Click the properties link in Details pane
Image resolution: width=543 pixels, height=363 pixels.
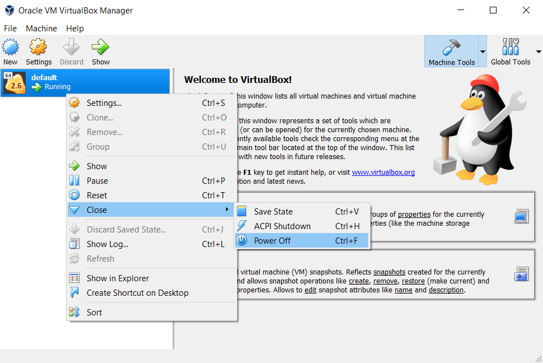pyautogui.click(x=414, y=214)
